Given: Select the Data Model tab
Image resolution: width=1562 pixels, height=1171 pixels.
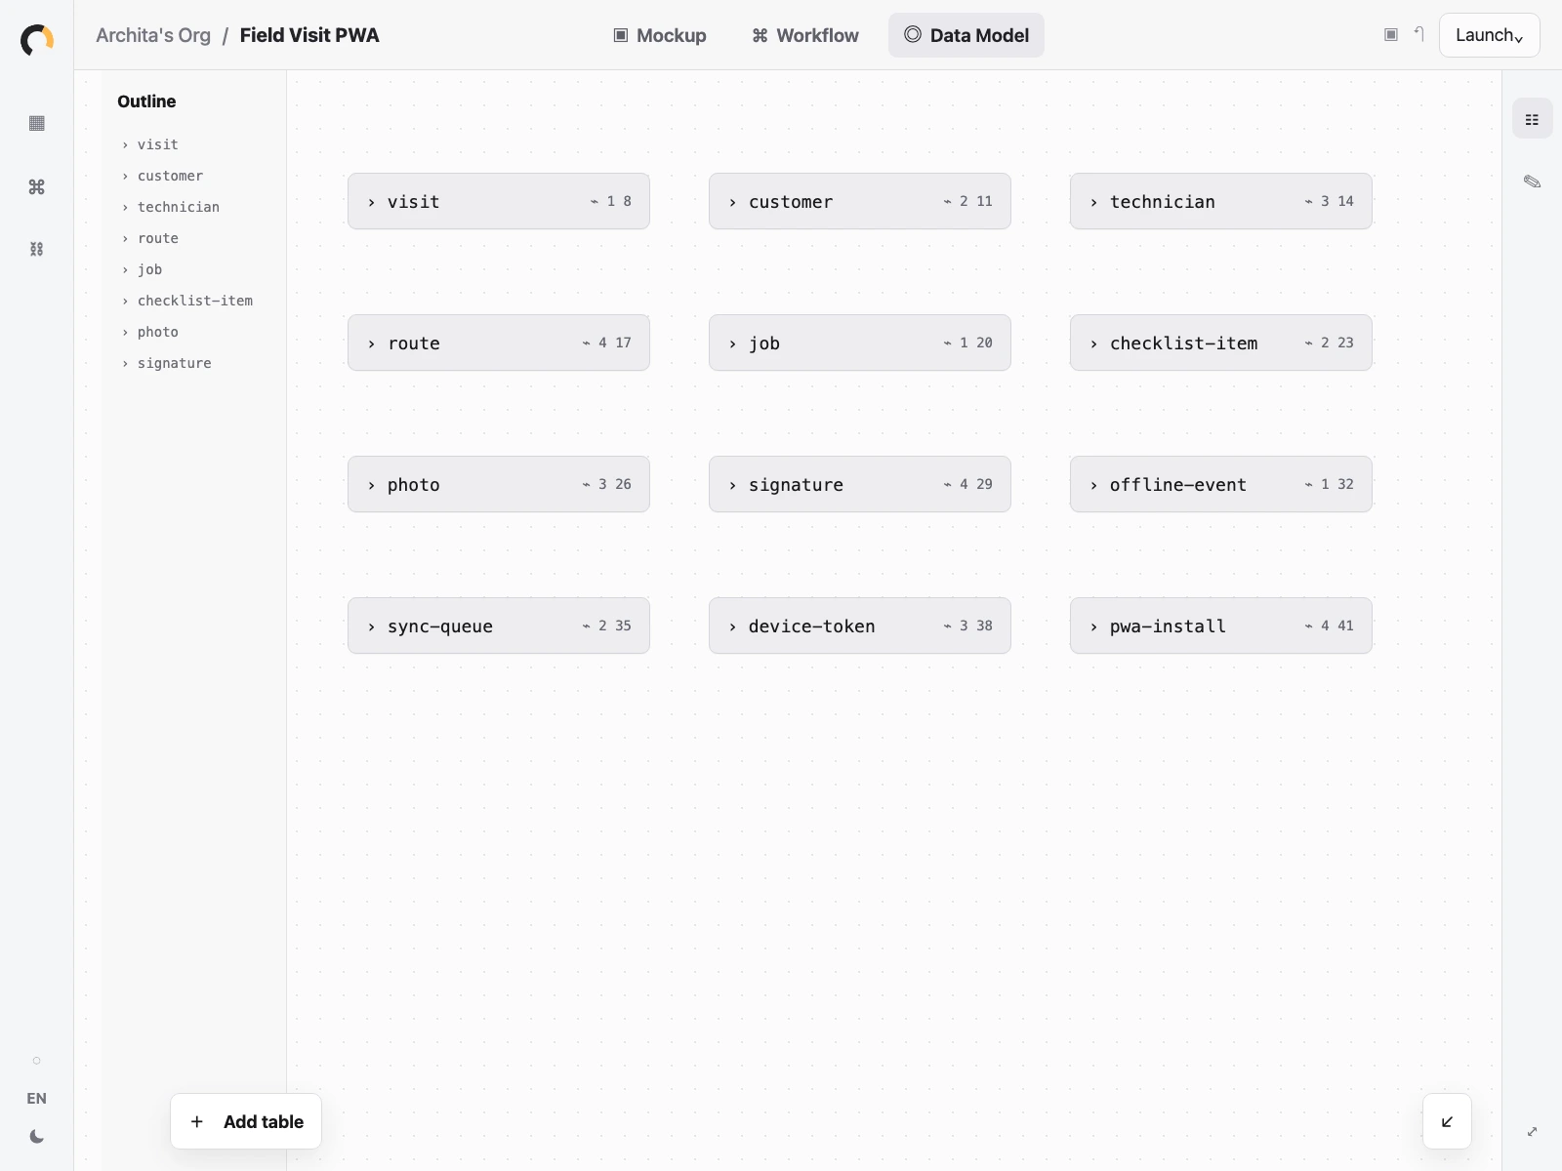Looking at the screenshot, I should pos(966,35).
